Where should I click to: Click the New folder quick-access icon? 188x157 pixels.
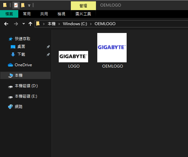(x=23, y=5)
